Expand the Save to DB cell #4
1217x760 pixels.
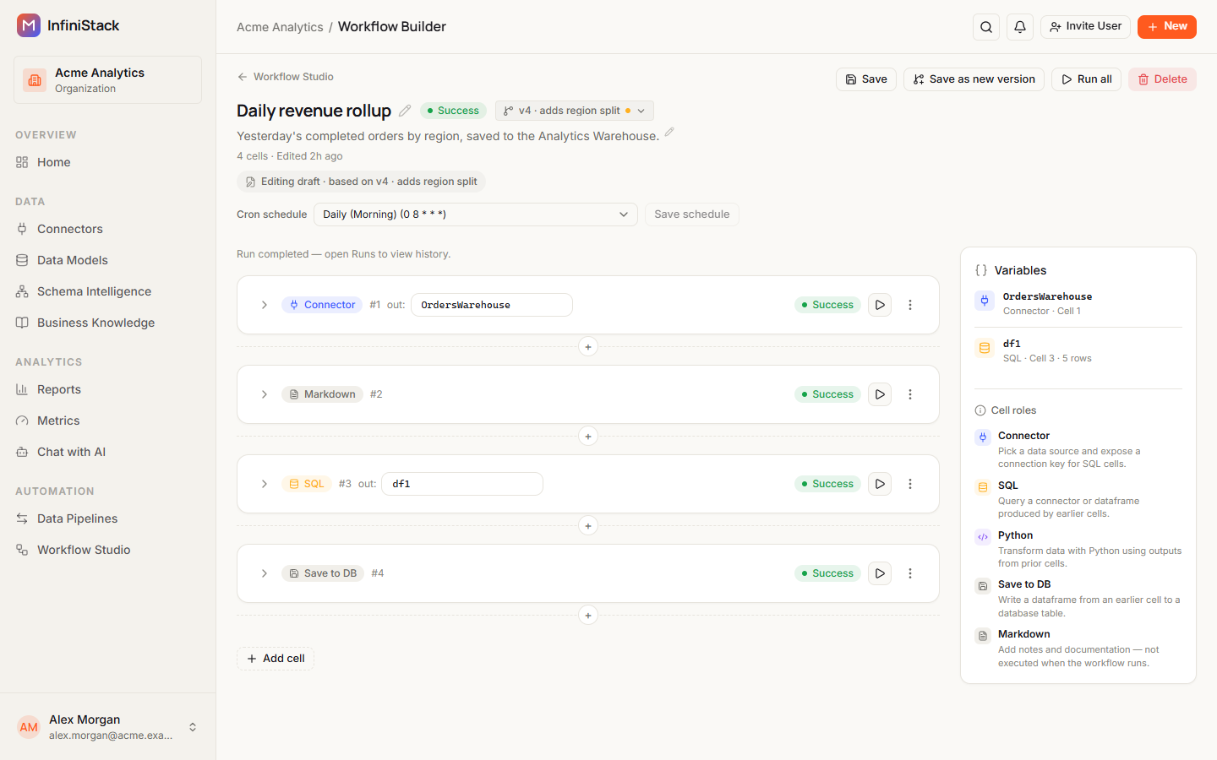[265, 573]
